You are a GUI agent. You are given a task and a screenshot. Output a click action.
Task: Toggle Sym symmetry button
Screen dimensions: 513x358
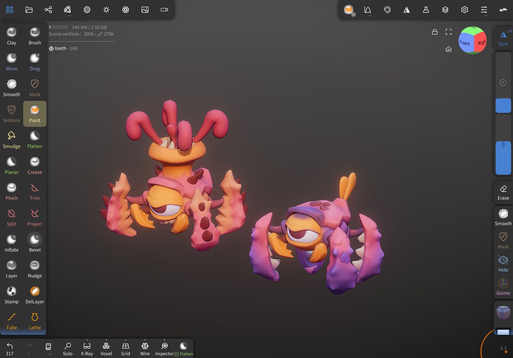pos(503,38)
